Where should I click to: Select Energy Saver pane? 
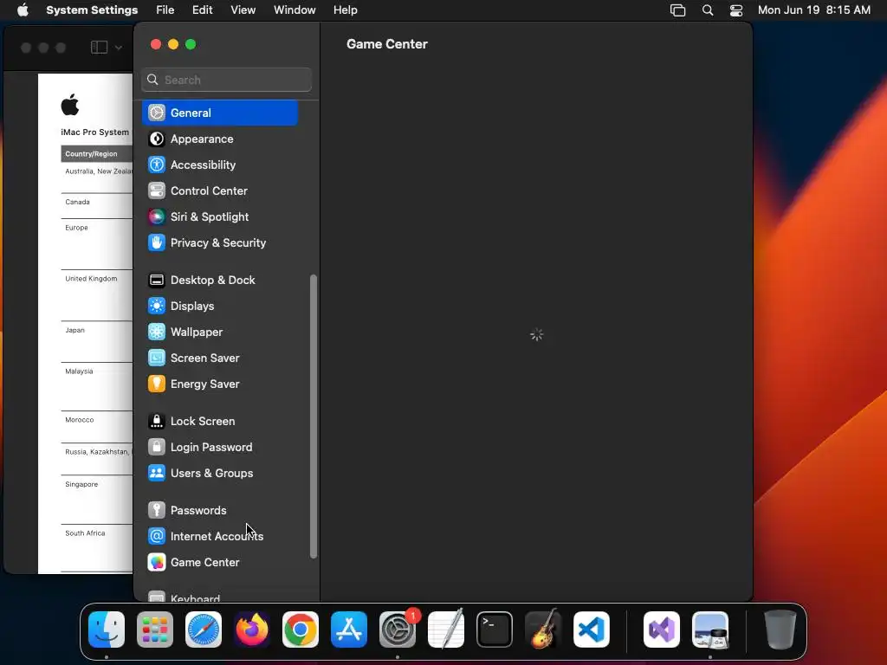coord(220,384)
